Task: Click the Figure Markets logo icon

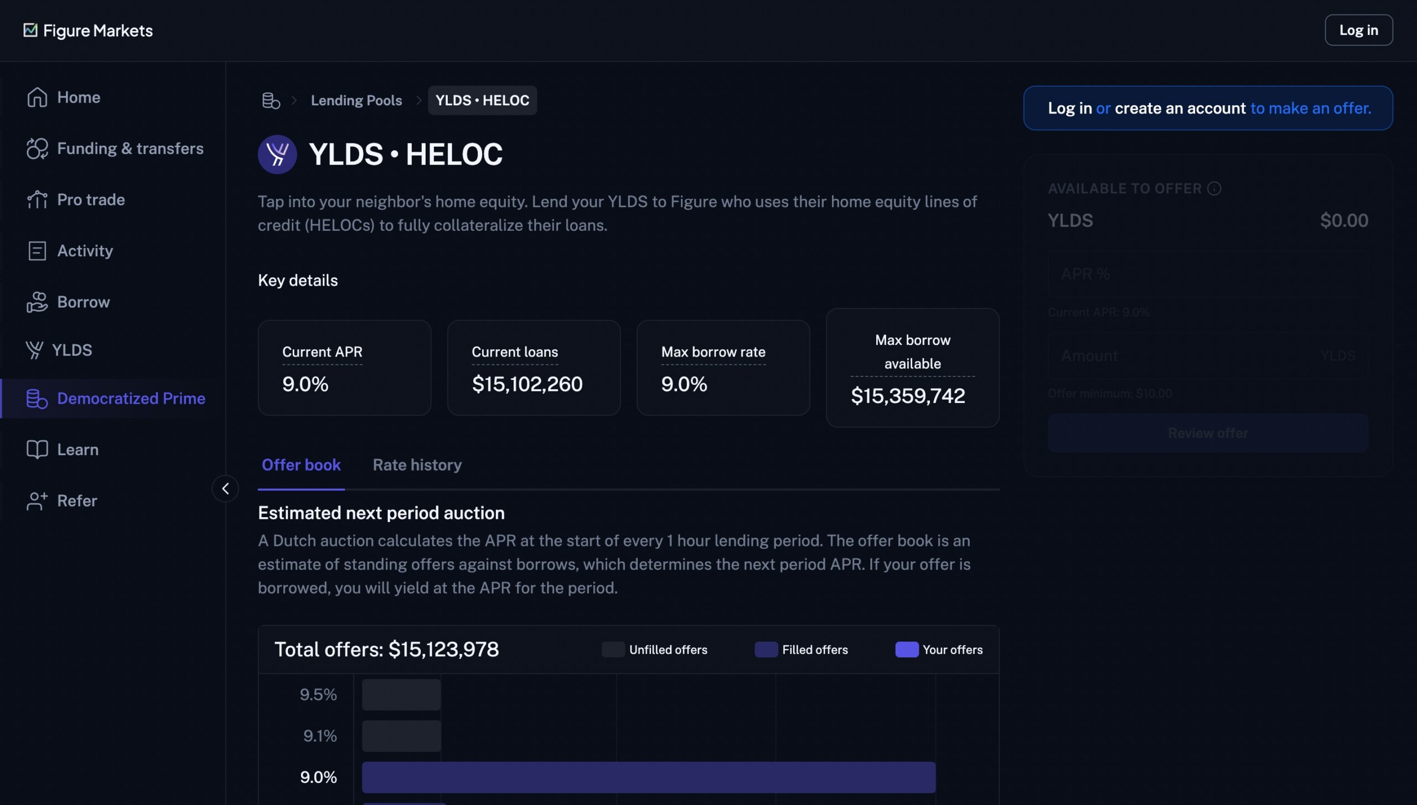Action: 30,30
